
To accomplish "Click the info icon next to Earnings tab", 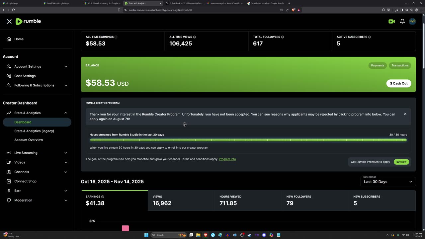I will pos(103,197).
